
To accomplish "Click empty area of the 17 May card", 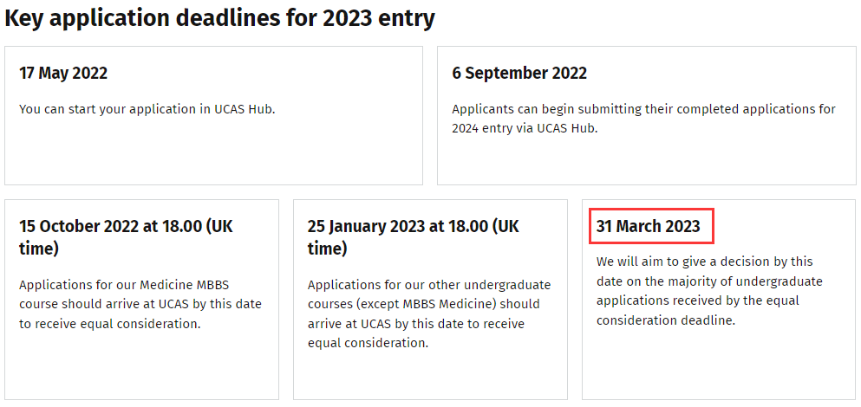I will (x=213, y=153).
